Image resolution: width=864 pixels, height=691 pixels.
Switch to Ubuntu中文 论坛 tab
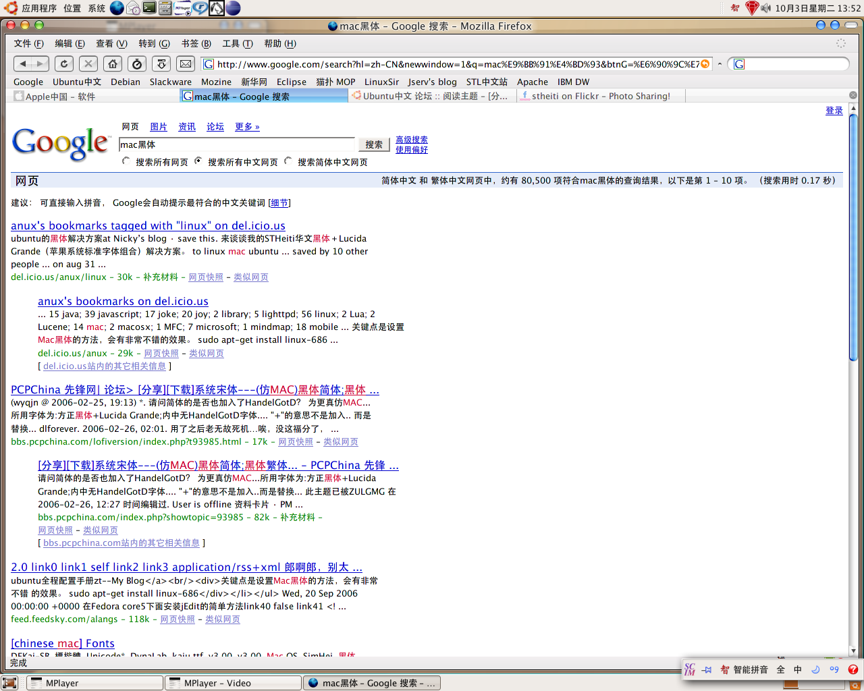pos(432,96)
